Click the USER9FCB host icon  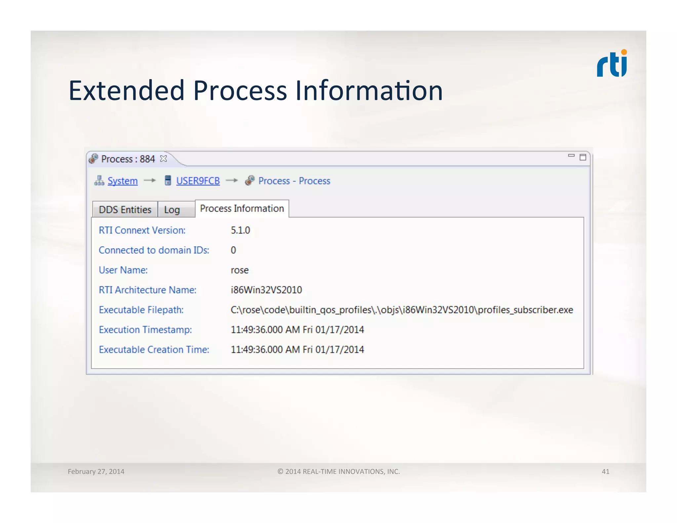(x=168, y=181)
